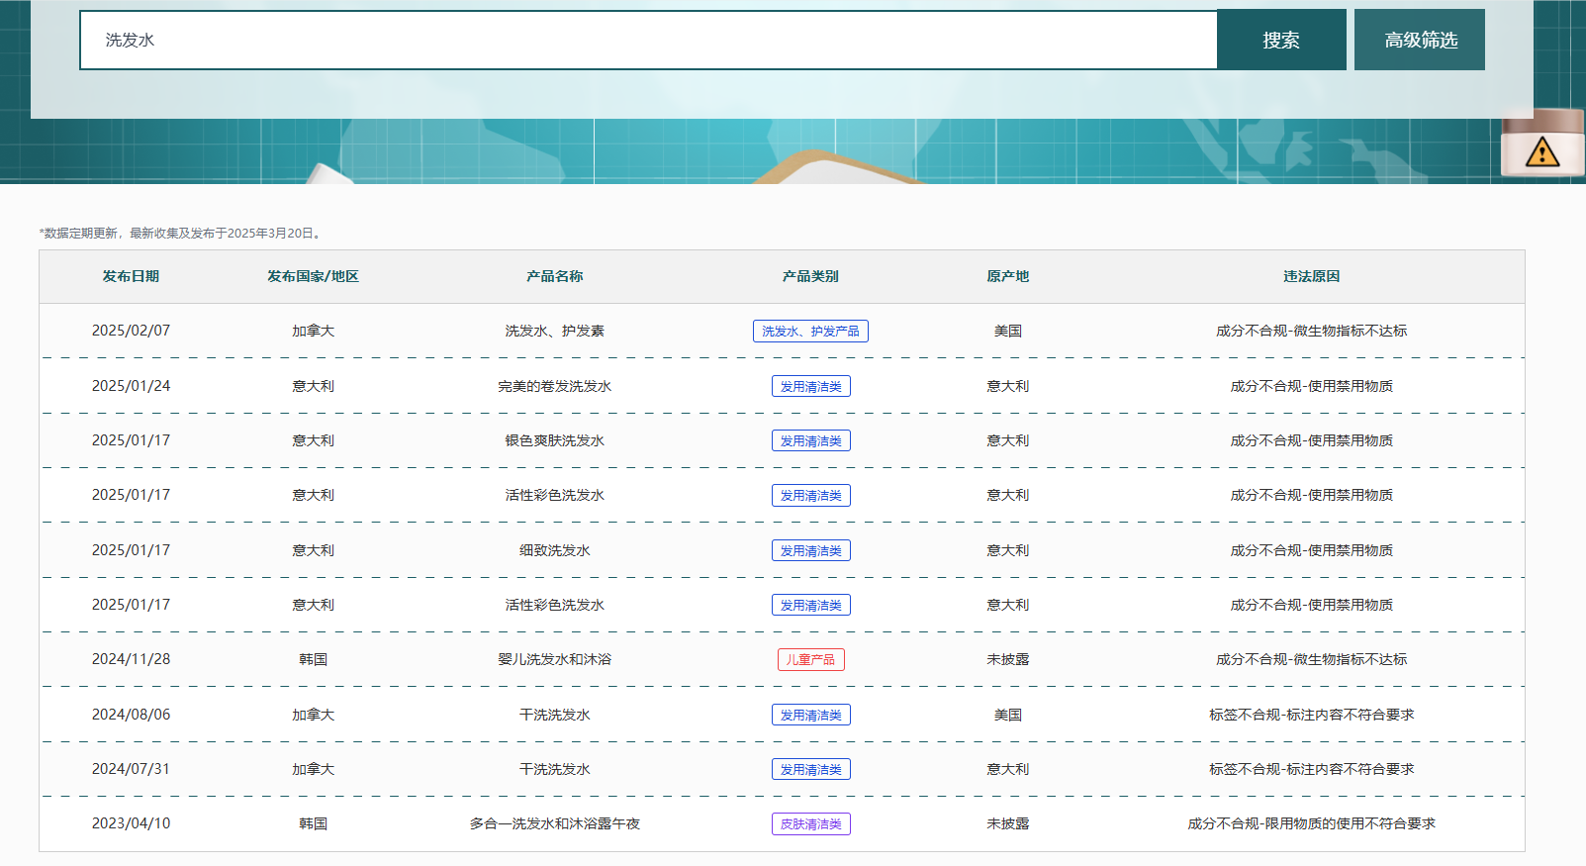Click the 洗发水、护发产品 category tag
The width and height of the screenshot is (1586, 866).
(x=810, y=332)
